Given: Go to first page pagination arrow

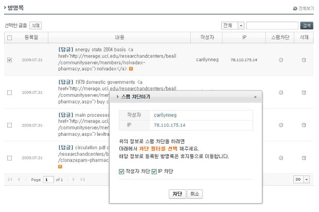Looking at the screenshot, I should click(10, 179).
